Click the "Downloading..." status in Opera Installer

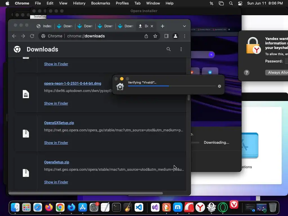(x=216, y=143)
